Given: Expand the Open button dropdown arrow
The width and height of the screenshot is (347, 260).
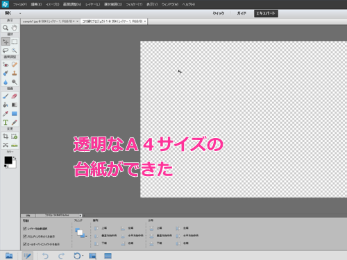Looking at the screenshot, I should point(20,13).
